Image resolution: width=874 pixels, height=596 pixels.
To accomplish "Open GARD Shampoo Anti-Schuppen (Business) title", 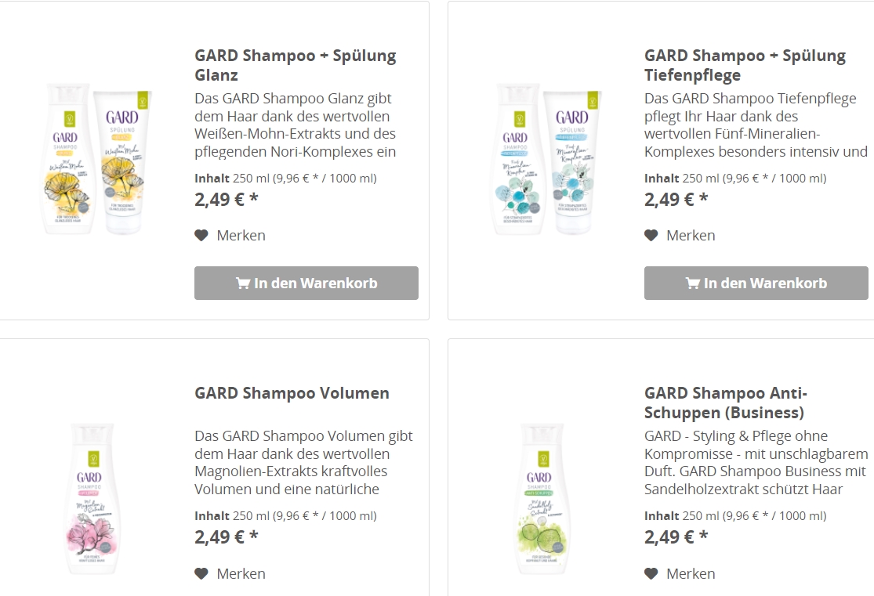I will pyautogui.click(x=725, y=403).
